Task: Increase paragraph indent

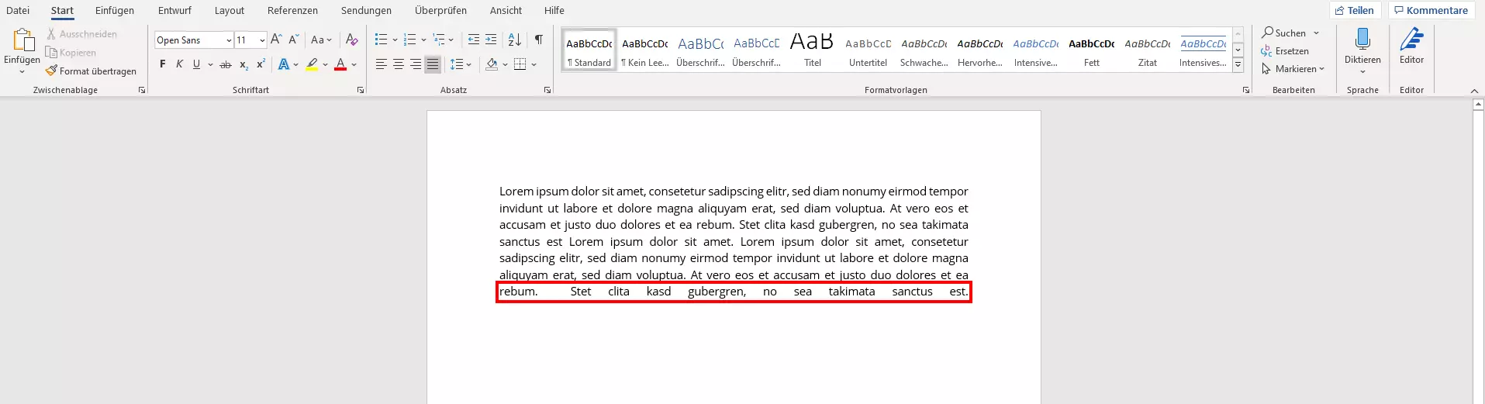Action: (491, 40)
